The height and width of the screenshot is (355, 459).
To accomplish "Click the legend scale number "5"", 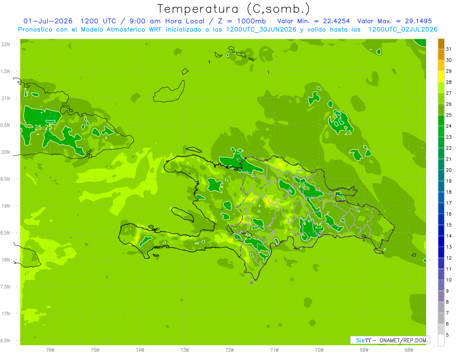I will (448, 335).
